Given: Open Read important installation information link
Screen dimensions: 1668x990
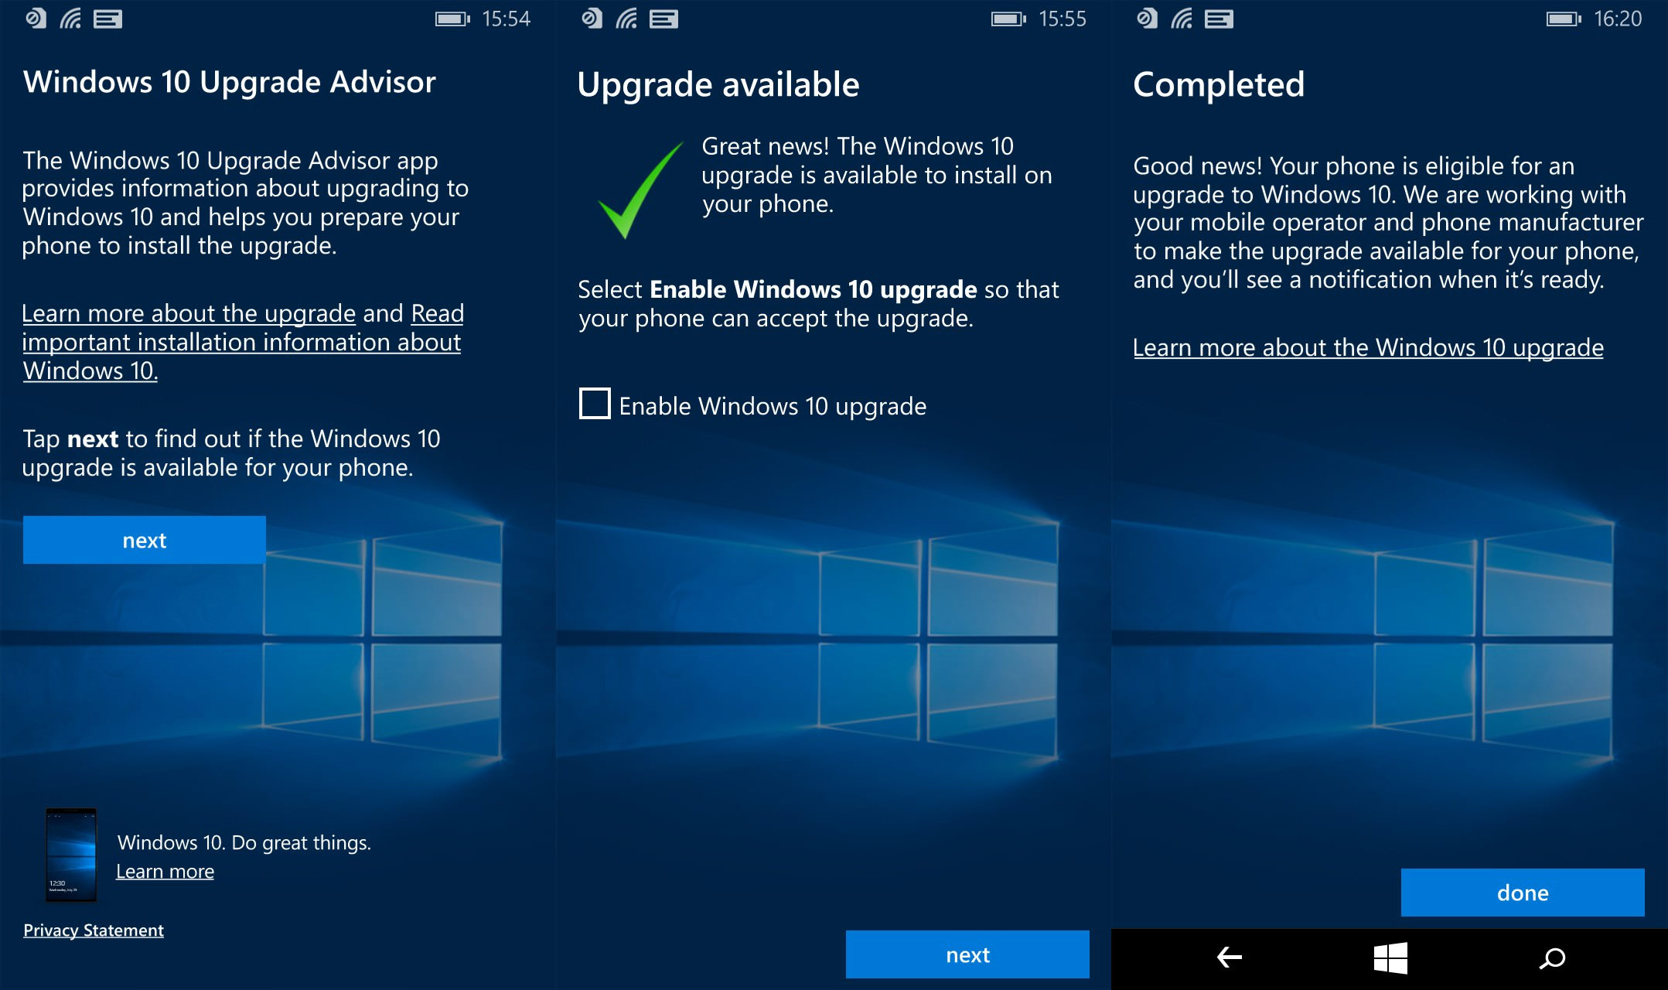Looking at the screenshot, I should 241,343.
